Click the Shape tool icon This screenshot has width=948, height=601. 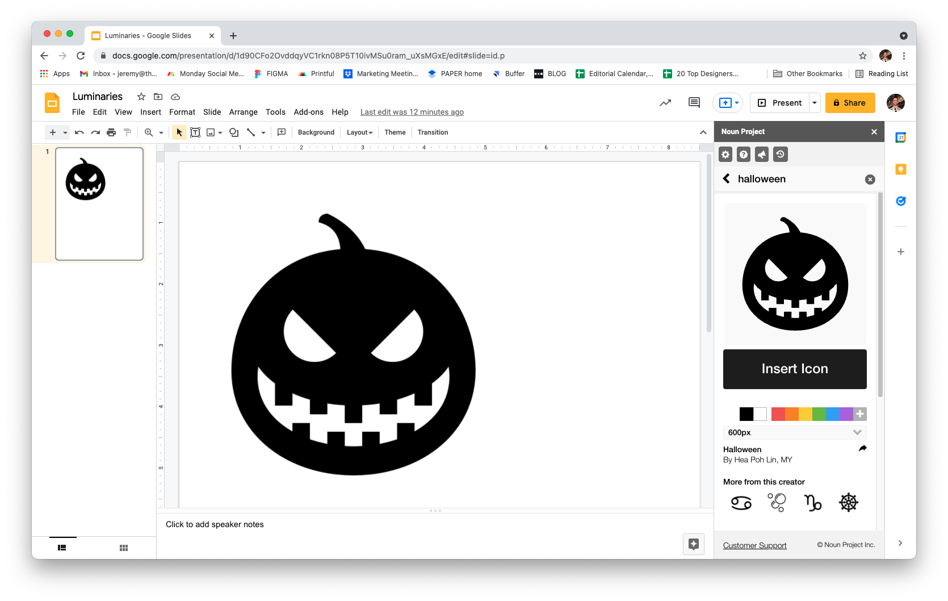pyautogui.click(x=234, y=132)
